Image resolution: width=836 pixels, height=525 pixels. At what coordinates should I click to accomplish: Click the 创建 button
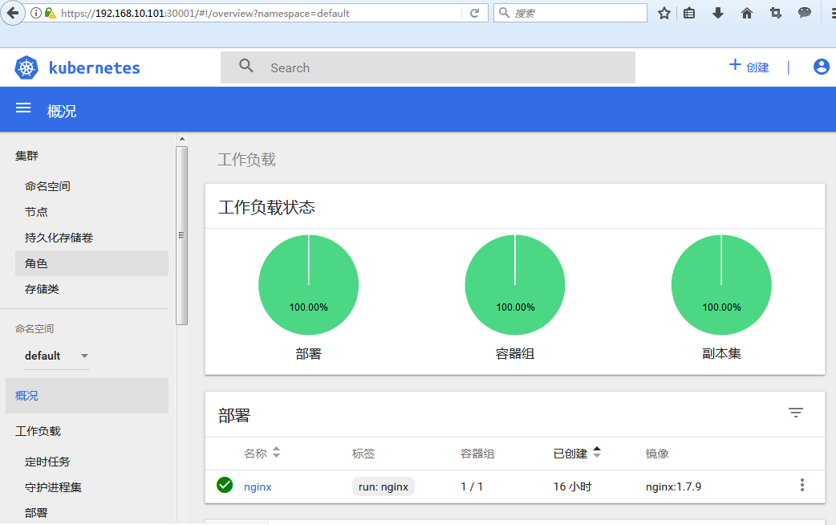click(x=749, y=67)
